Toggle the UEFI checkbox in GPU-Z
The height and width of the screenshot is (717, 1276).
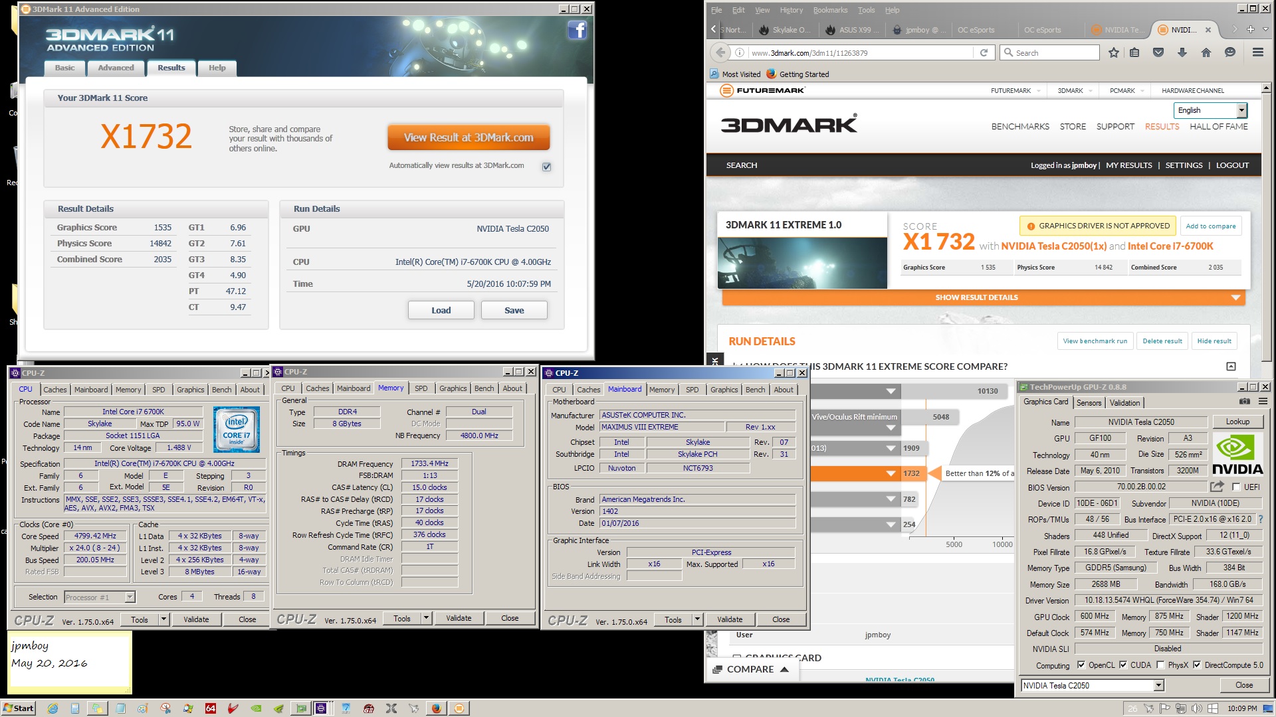(x=1236, y=487)
